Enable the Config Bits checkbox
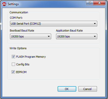108x99 pixels. coord(13,64)
